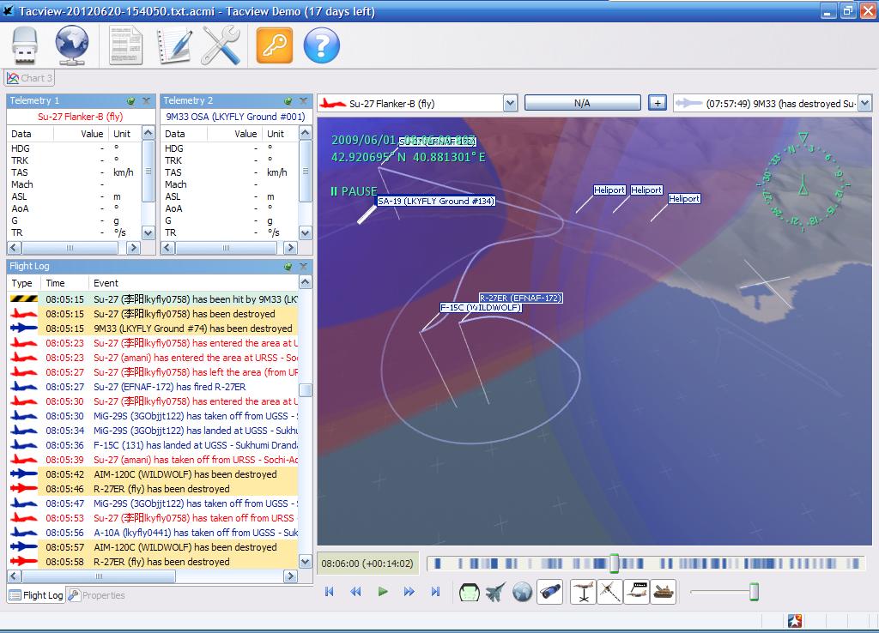Jump to beginning of recording

tap(329, 592)
